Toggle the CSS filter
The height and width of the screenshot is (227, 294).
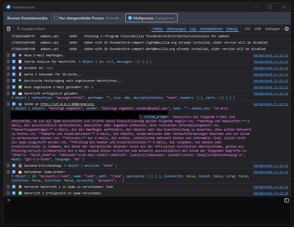coord(247,29)
